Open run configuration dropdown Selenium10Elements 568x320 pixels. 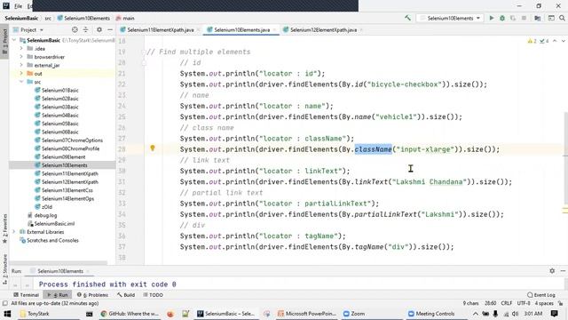pos(450,18)
